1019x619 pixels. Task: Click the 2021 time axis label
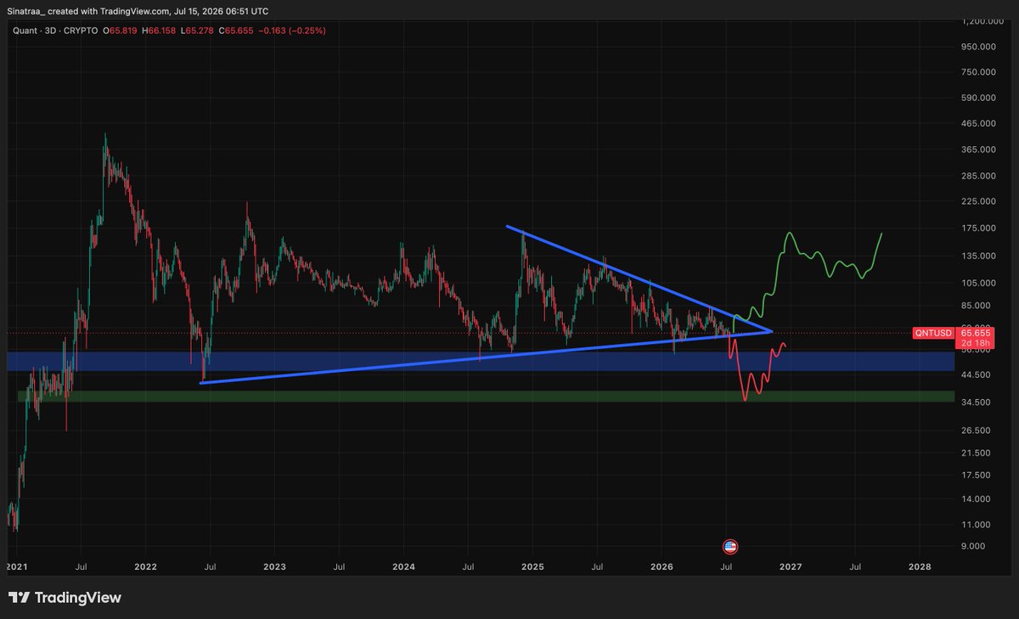pos(16,566)
